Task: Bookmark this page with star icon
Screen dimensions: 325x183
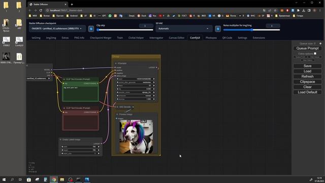Action: (275, 10)
